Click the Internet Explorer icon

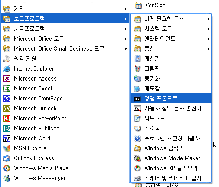(x=7, y=69)
